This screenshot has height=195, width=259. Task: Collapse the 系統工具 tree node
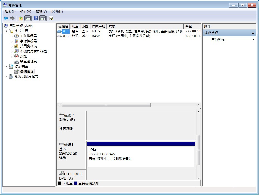click(6, 31)
